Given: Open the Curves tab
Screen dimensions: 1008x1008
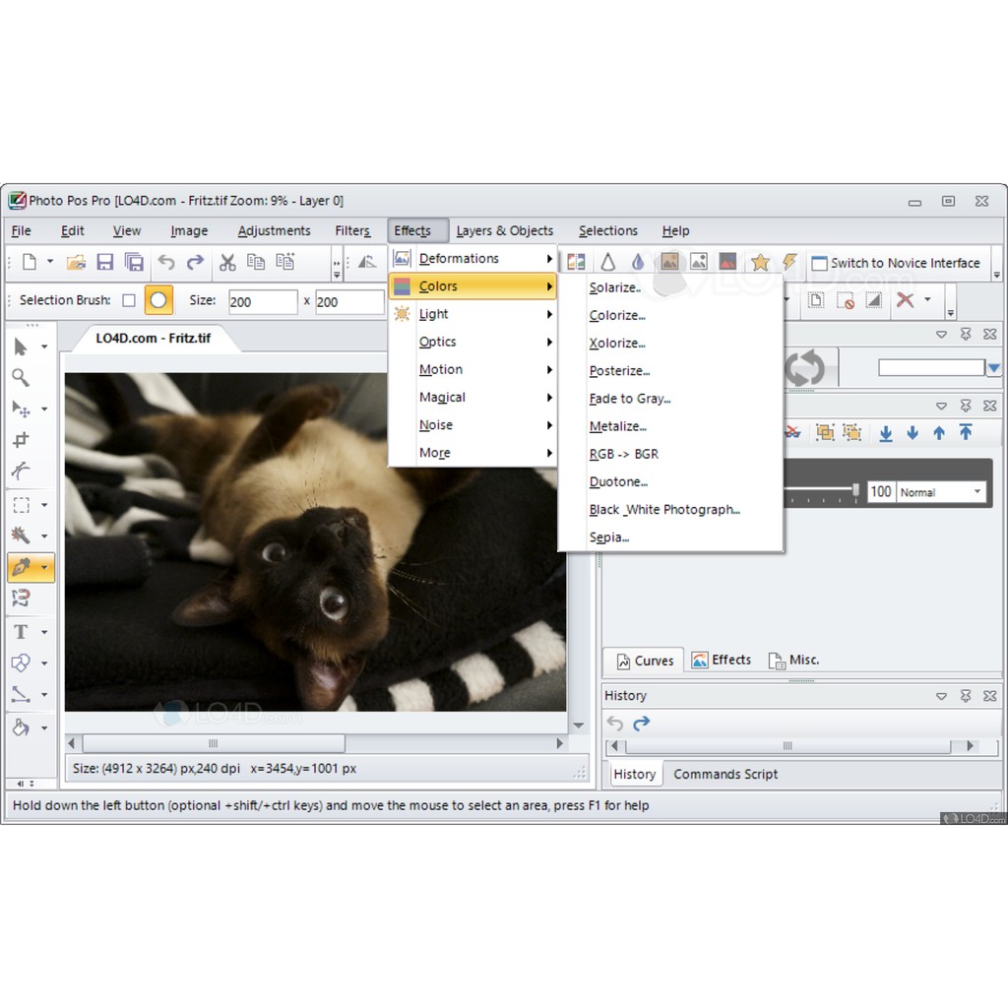Looking at the screenshot, I should (x=645, y=661).
